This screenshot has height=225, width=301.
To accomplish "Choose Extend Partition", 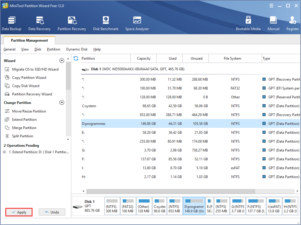I will tap(20, 119).
